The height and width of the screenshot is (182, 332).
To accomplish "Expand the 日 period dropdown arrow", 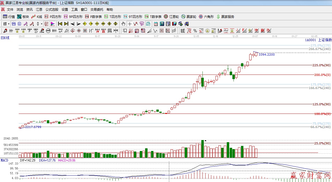I will pyautogui.click(x=9, y=24).
